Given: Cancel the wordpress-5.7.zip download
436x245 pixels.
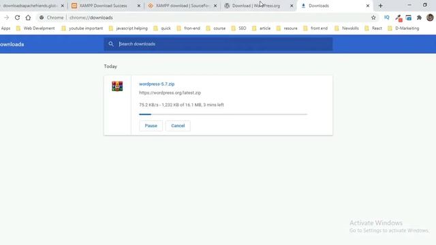Looking at the screenshot, I should [178, 126].
